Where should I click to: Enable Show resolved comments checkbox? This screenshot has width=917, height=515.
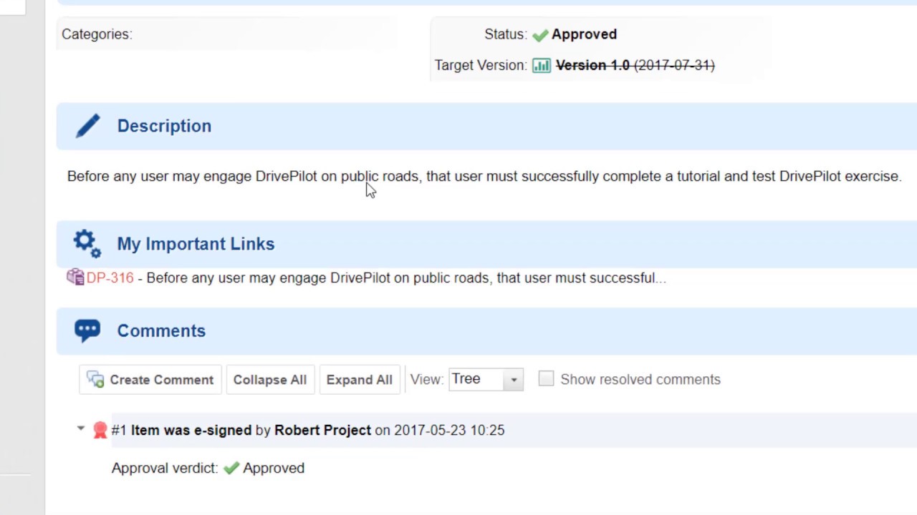pos(546,378)
